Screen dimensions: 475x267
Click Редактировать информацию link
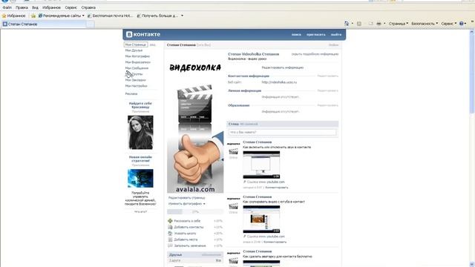282,67
